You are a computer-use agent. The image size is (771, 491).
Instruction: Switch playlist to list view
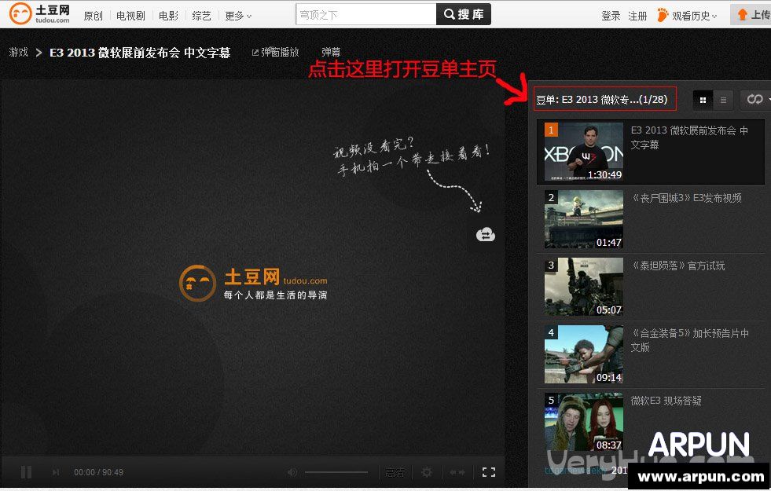click(x=722, y=100)
